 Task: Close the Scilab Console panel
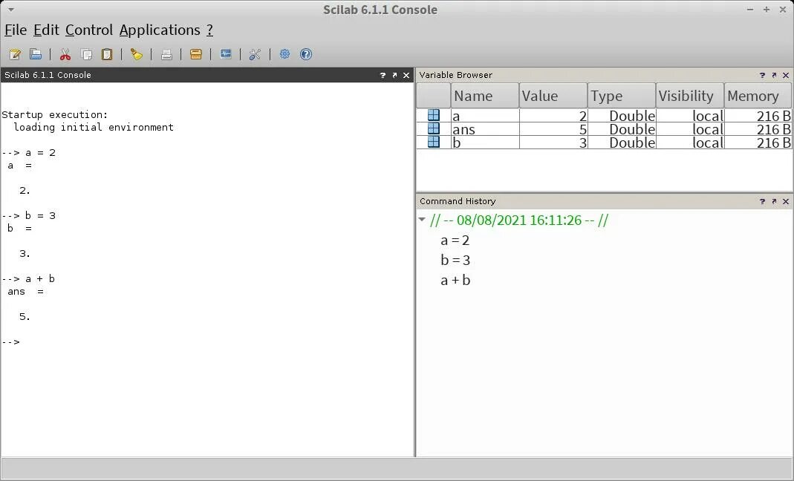tap(406, 75)
